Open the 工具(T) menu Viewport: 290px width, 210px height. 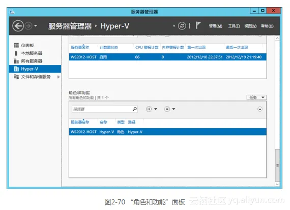click(234, 26)
